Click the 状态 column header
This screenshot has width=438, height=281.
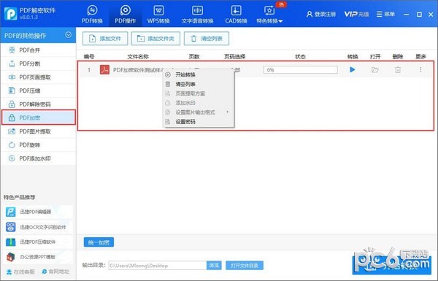tap(300, 57)
